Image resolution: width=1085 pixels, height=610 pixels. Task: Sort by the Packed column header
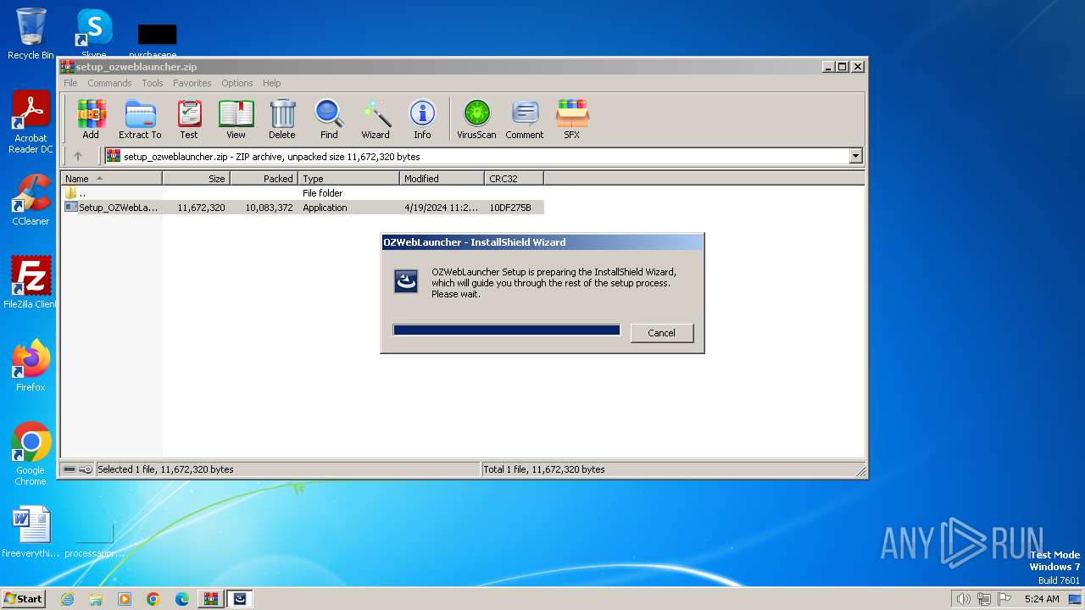tap(264, 179)
